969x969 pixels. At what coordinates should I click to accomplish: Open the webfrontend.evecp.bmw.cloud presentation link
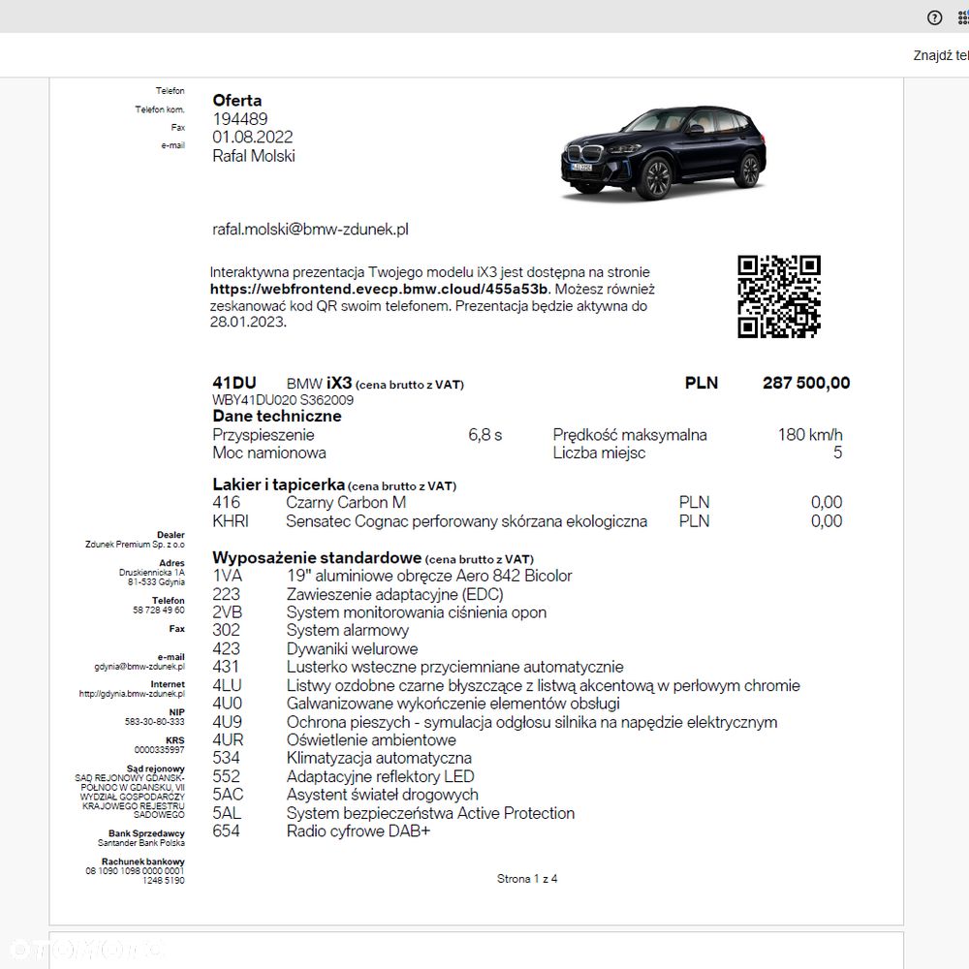point(379,289)
